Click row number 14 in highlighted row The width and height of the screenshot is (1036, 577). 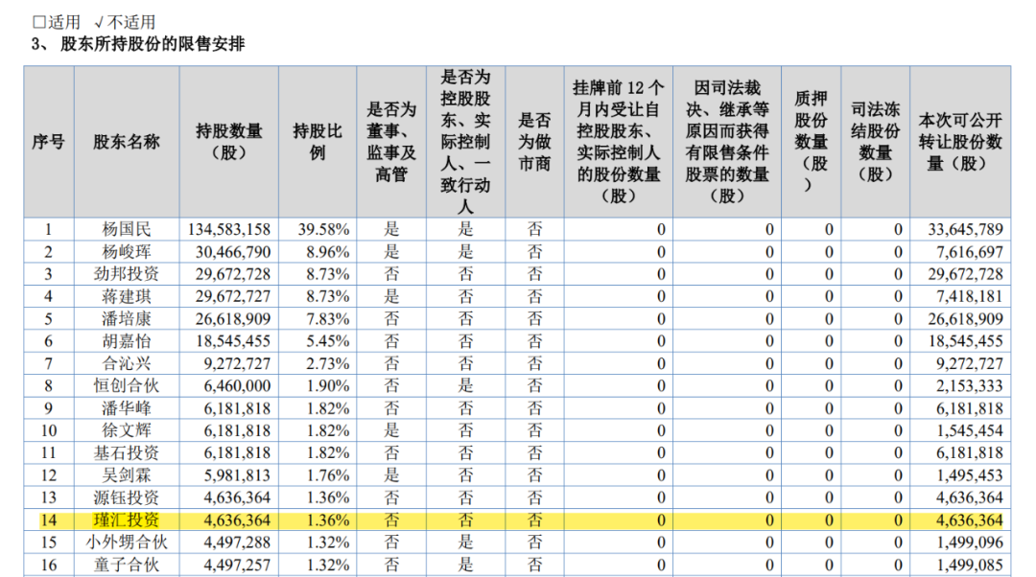(48, 520)
